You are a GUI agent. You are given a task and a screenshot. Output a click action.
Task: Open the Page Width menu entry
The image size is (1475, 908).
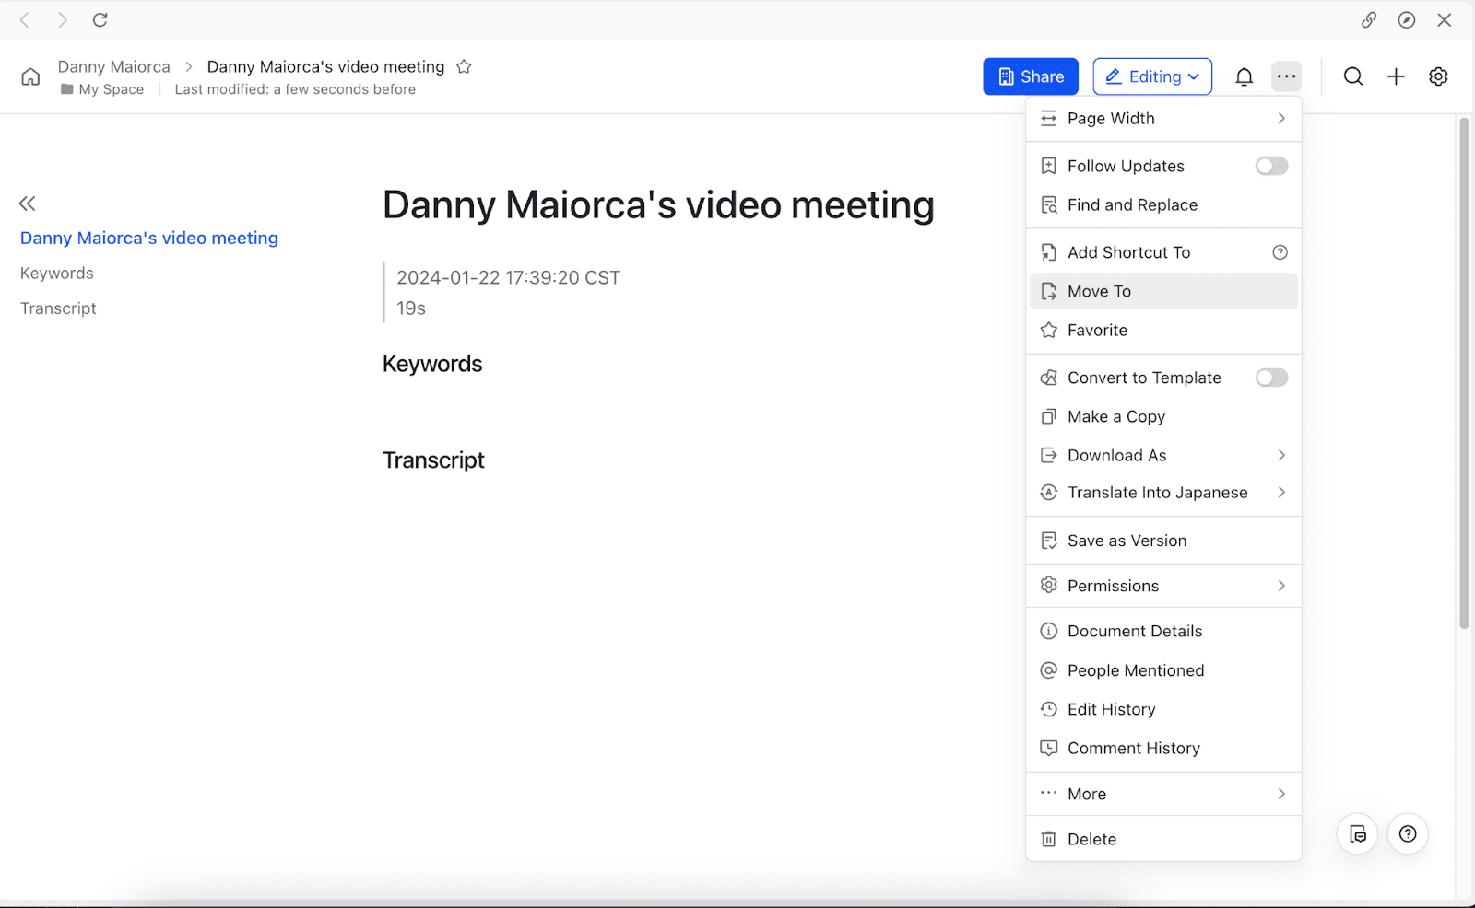point(1163,118)
